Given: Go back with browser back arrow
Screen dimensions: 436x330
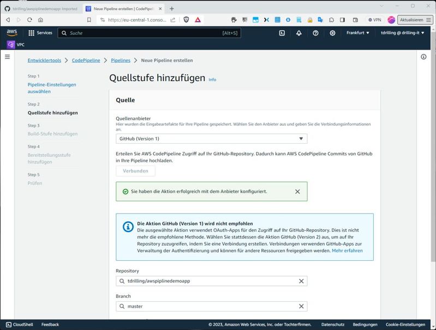Looking at the screenshot, I should click(8, 20).
